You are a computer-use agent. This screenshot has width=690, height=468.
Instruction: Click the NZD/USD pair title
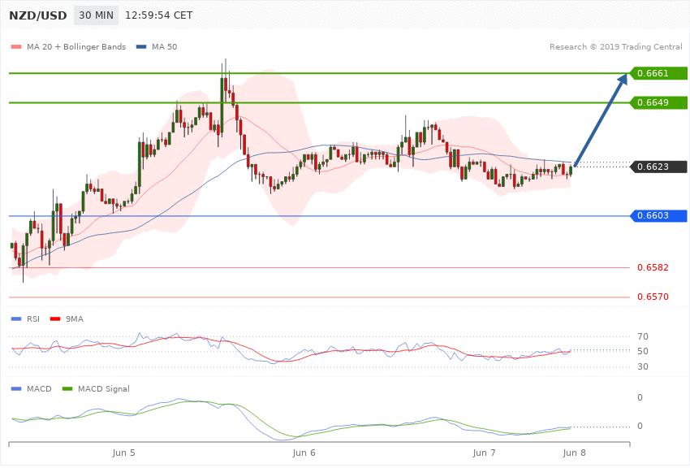[38, 15]
